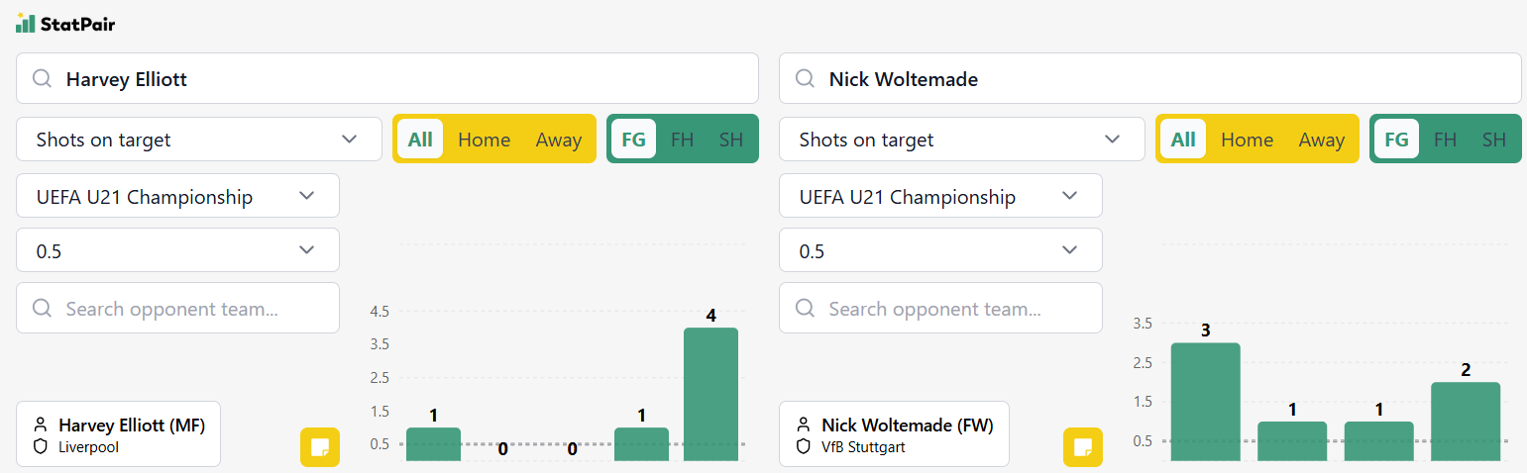
Task: Switch left panel to FH period
Action: coord(682,140)
